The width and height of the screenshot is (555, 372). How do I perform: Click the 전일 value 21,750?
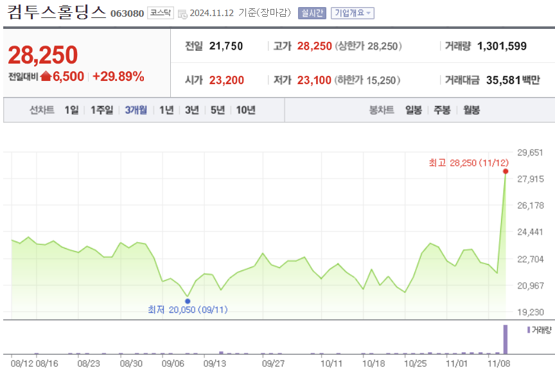[x=226, y=46]
